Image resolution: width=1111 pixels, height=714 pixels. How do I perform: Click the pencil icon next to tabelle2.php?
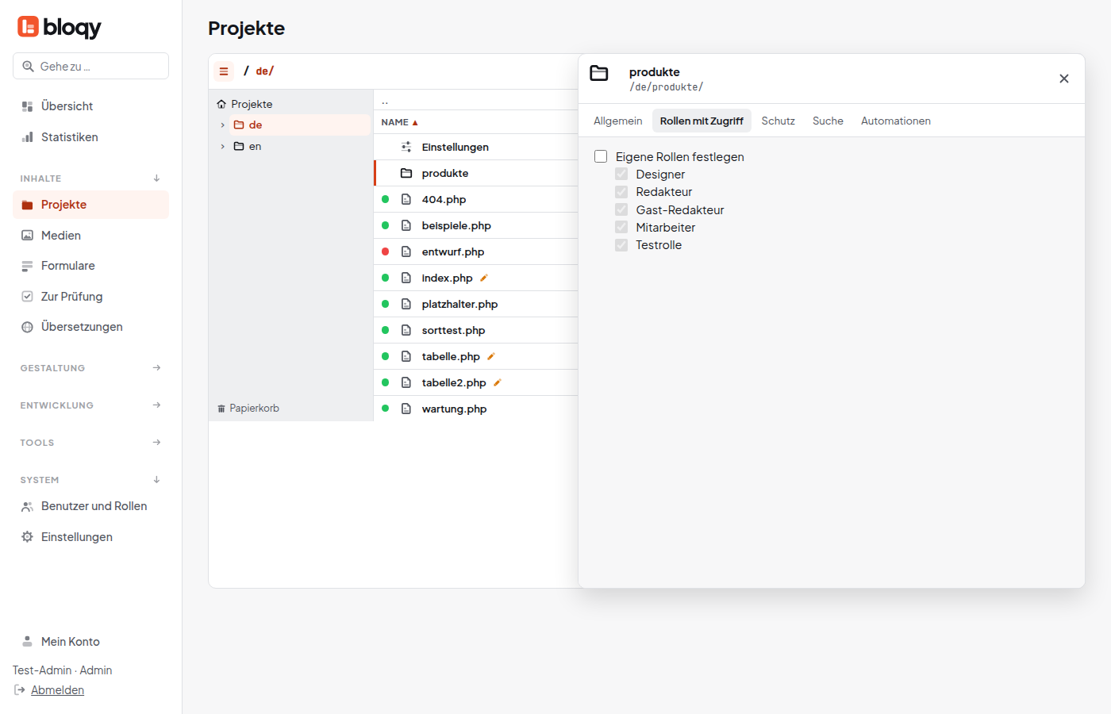(498, 382)
